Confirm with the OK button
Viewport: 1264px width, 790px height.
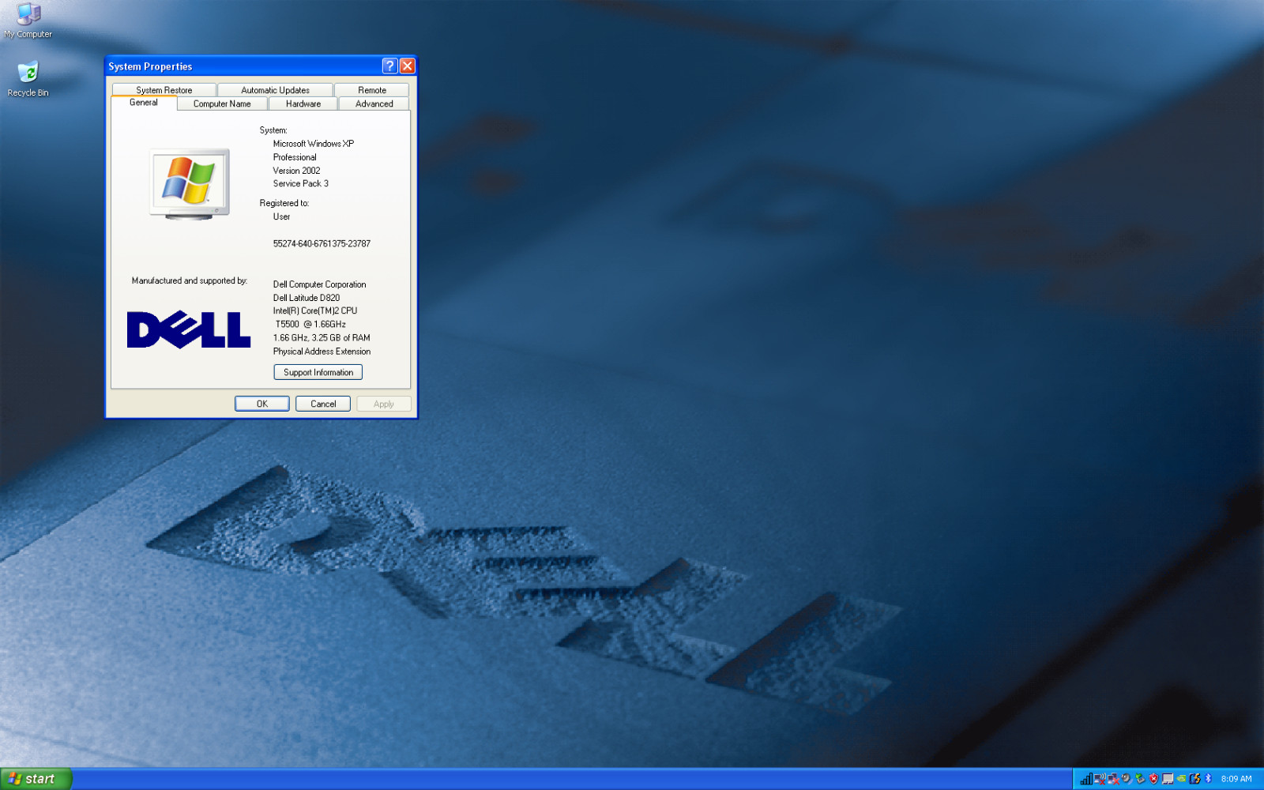[x=262, y=404]
